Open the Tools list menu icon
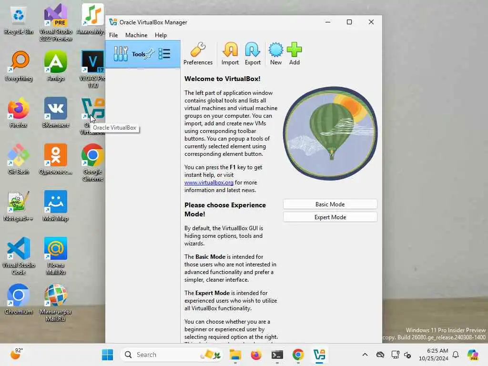The width and height of the screenshot is (488, 366). click(x=164, y=54)
